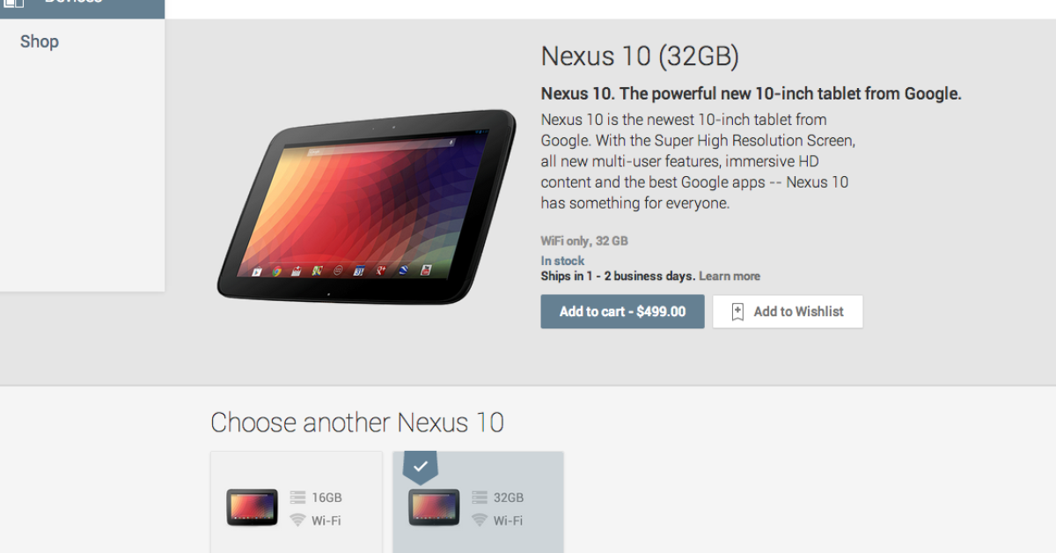Click the Devices icon in the top-left tab
This screenshot has height=553, width=1056.
[x=14, y=4]
